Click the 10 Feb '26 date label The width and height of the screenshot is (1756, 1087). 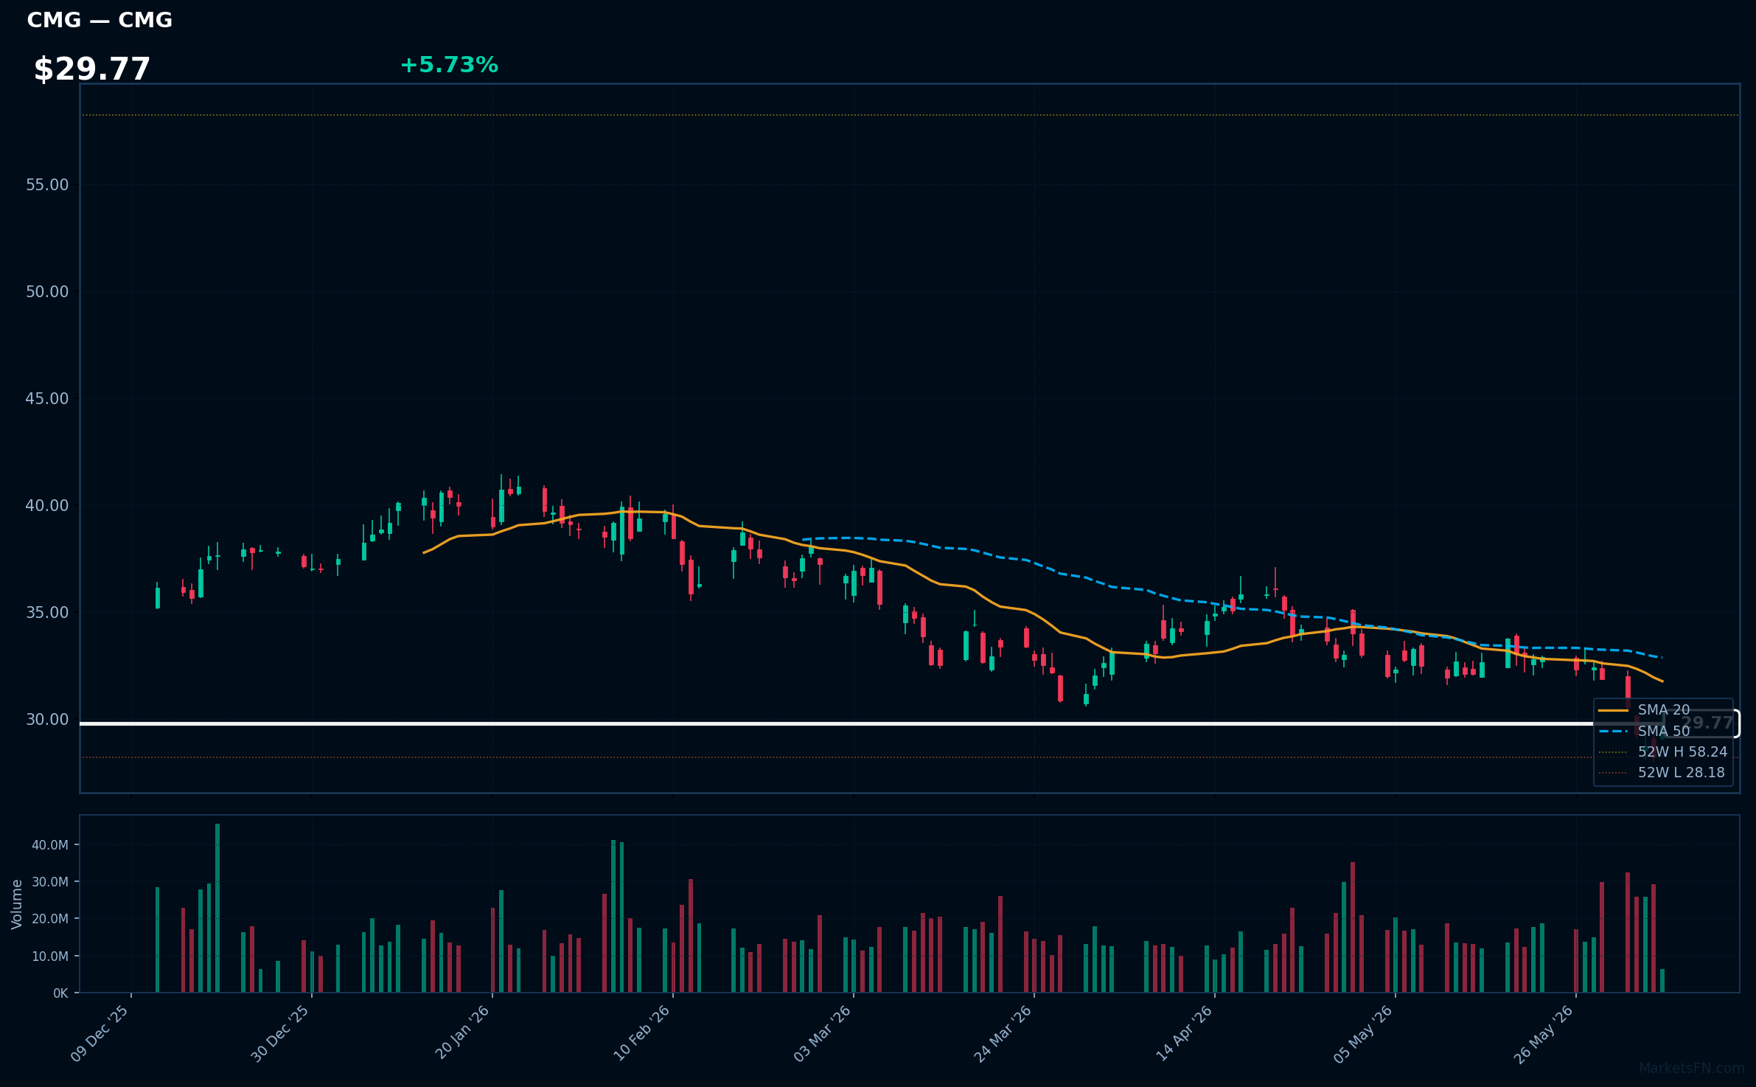click(x=642, y=1033)
